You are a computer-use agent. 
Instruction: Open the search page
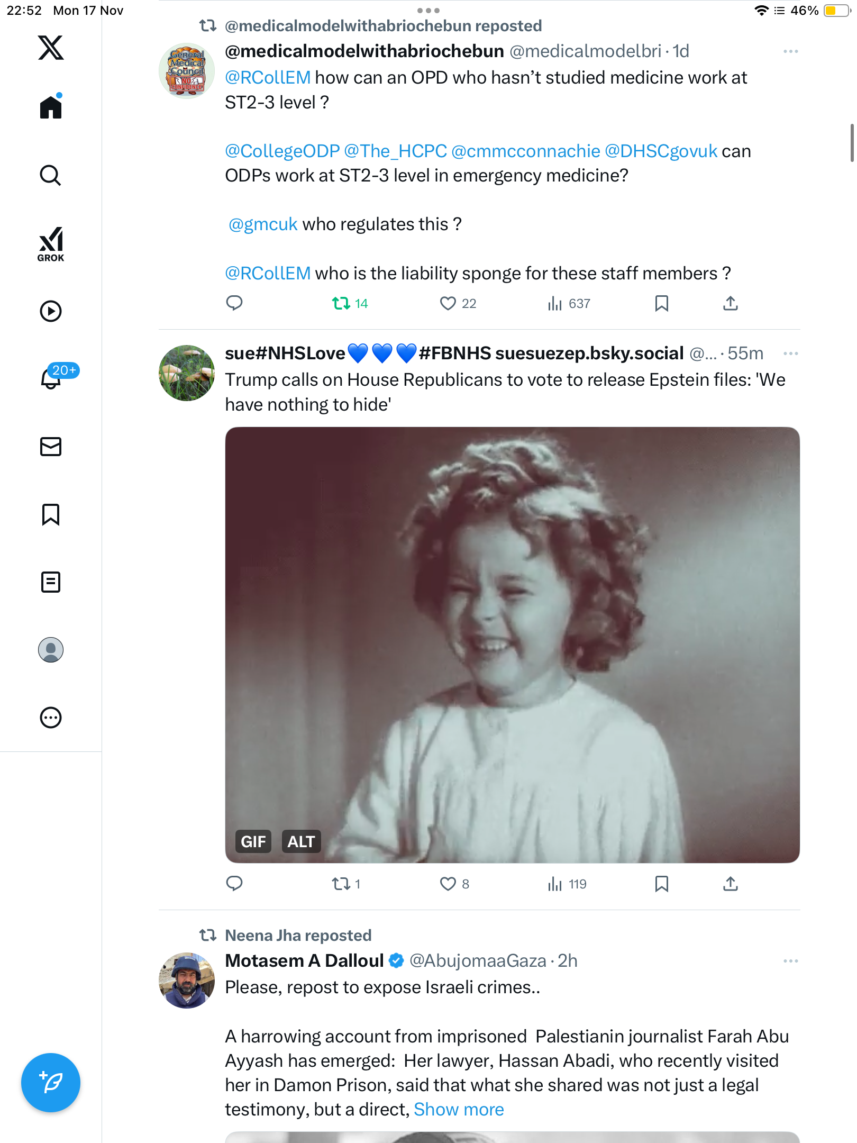(x=51, y=175)
